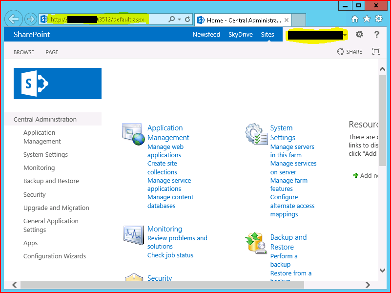Go back with the browser back arrow
The height and width of the screenshot is (293, 391).
point(14,19)
